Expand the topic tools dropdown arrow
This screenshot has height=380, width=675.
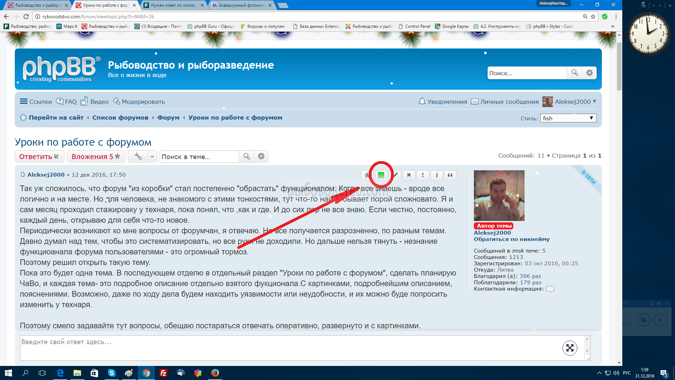pyautogui.click(x=152, y=157)
